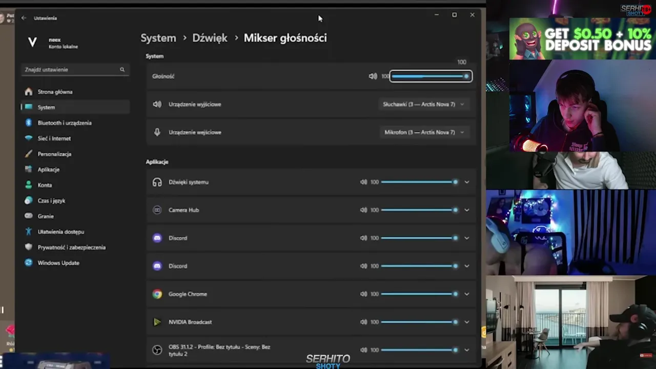Click NVIDIA Broadcast volume slider

coord(419,322)
